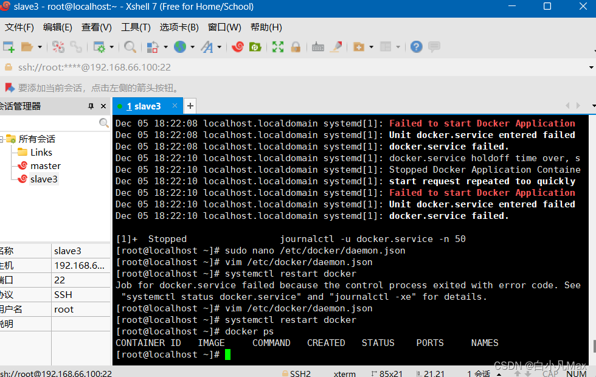Click the bookmark flag add-session icon
Image resolution: width=596 pixels, height=377 pixels.
(x=10, y=88)
